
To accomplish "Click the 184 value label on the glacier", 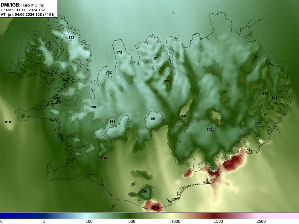I will [x=112, y=122].
